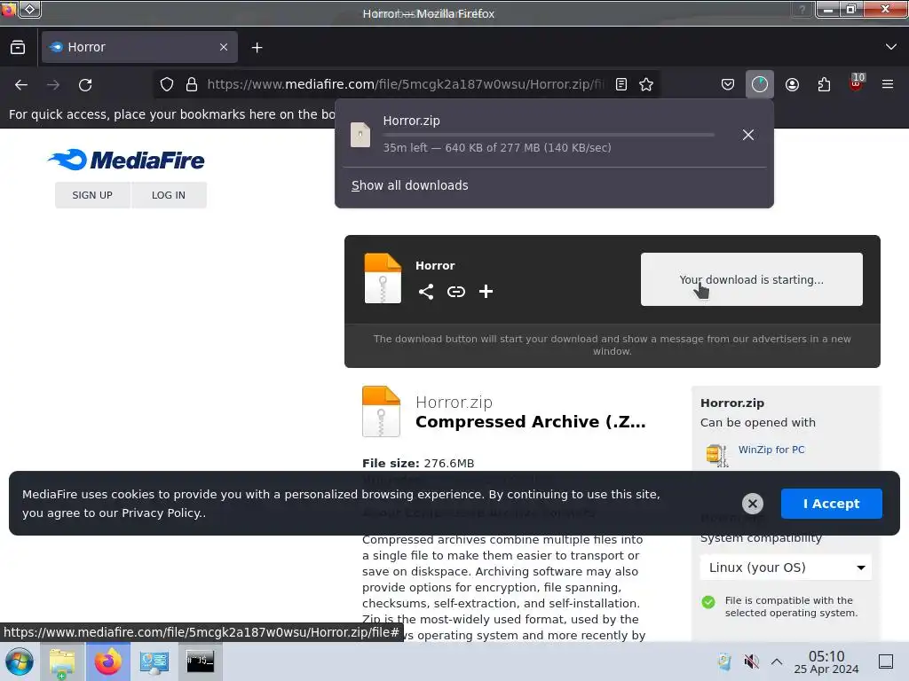This screenshot has height=681, width=909.
Task: Expand the list all tabs chevron
Action: point(891,47)
